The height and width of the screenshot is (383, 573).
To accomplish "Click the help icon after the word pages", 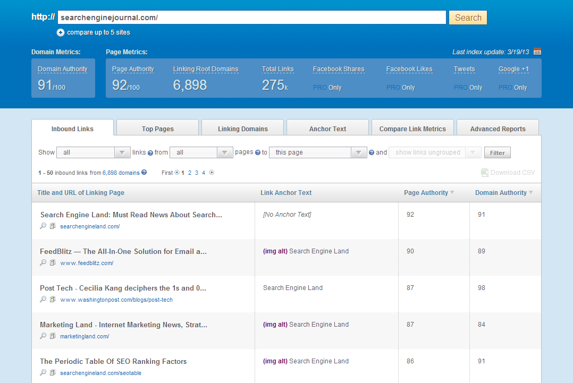I will tap(258, 152).
